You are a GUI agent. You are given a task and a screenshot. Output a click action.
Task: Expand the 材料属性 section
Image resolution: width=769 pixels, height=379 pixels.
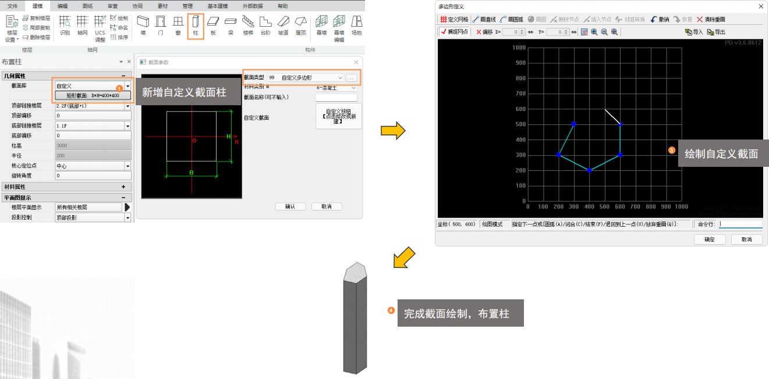click(x=123, y=187)
